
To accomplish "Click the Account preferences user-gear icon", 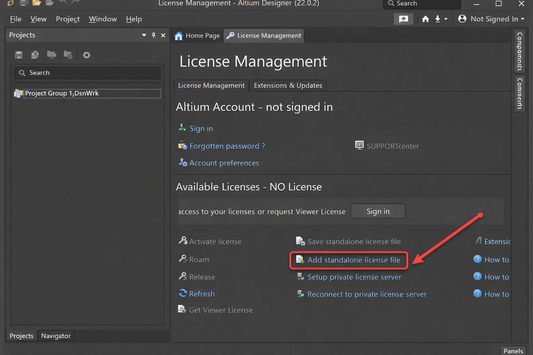I will pos(183,162).
